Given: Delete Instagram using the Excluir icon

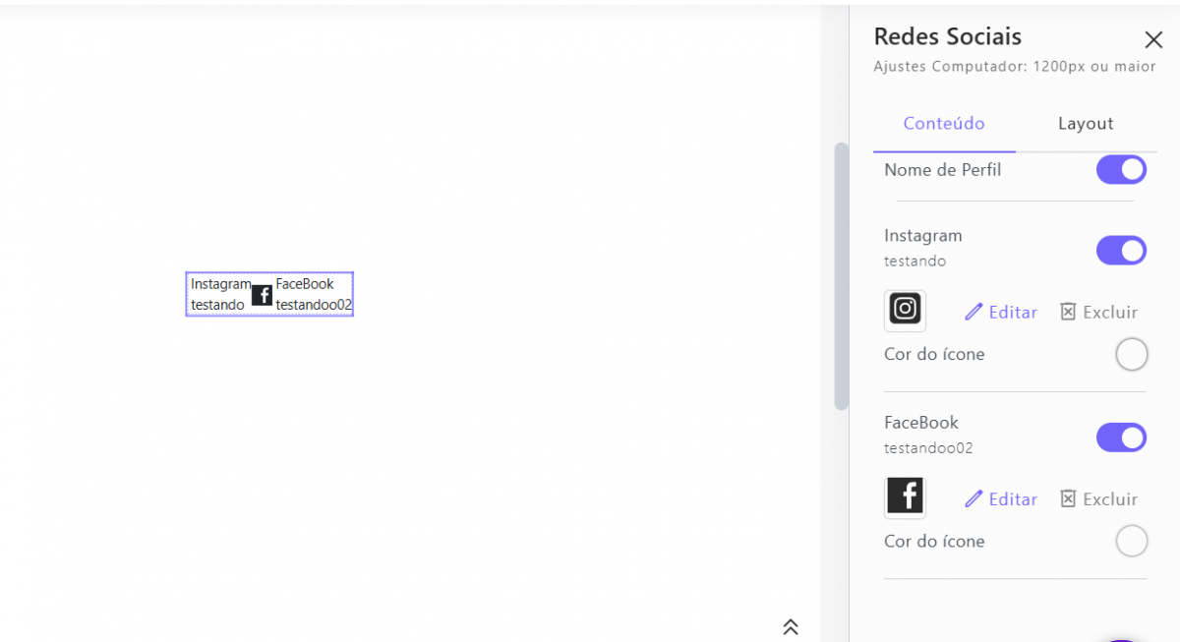Looking at the screenshot, I should click(x=1098, y=312).
